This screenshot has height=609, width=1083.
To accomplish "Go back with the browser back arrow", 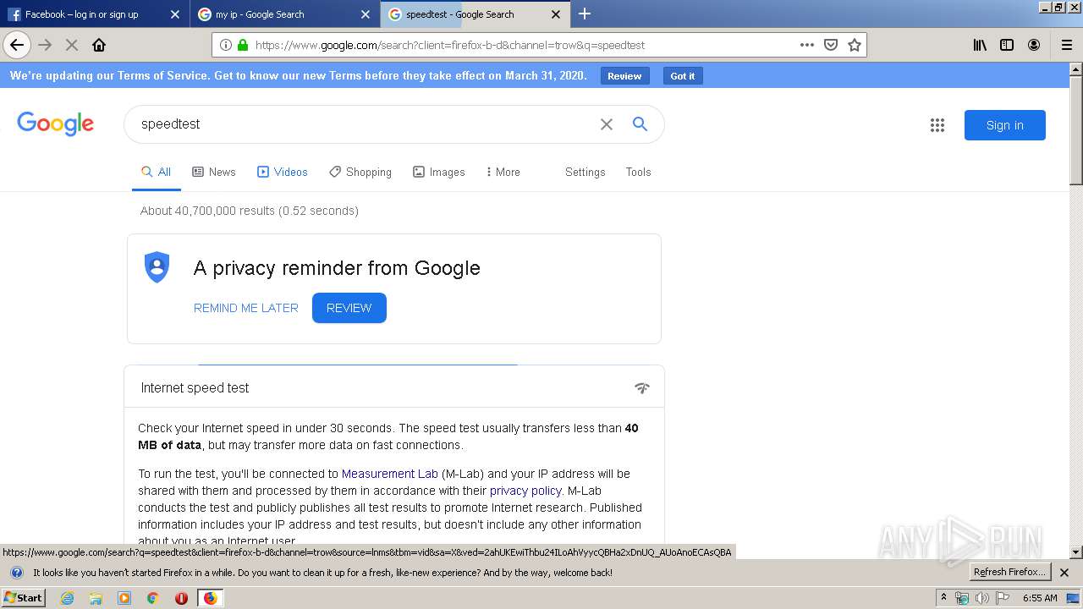I will pos(17,45).
